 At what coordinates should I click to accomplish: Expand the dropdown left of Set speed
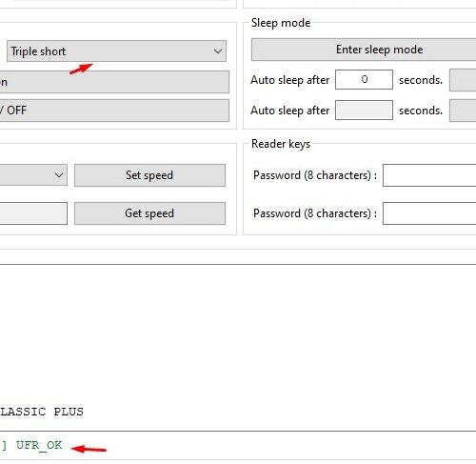pos(33,175)
